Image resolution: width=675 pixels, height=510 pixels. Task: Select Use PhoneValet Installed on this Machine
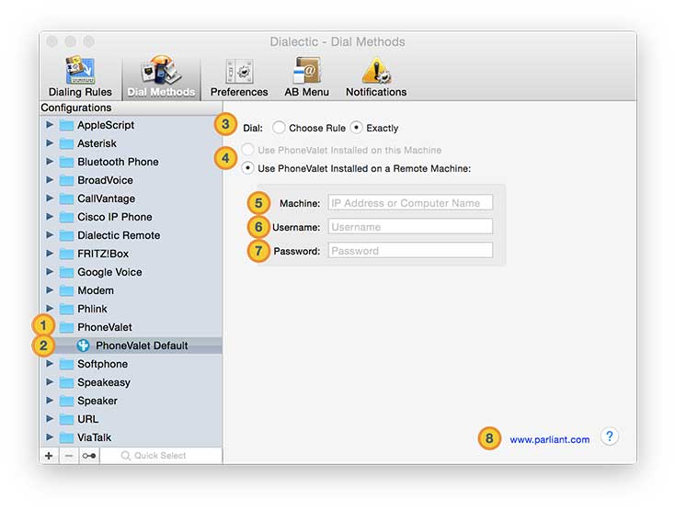pyautogui.click(x=247, y=150)
